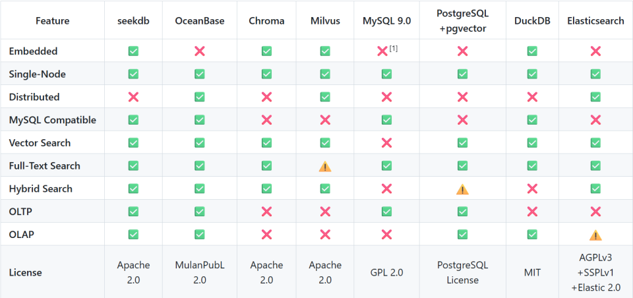Click the red cross for seekdb Distributed
This screenshot has width=633, height=298.
click(x=133, y=97)
